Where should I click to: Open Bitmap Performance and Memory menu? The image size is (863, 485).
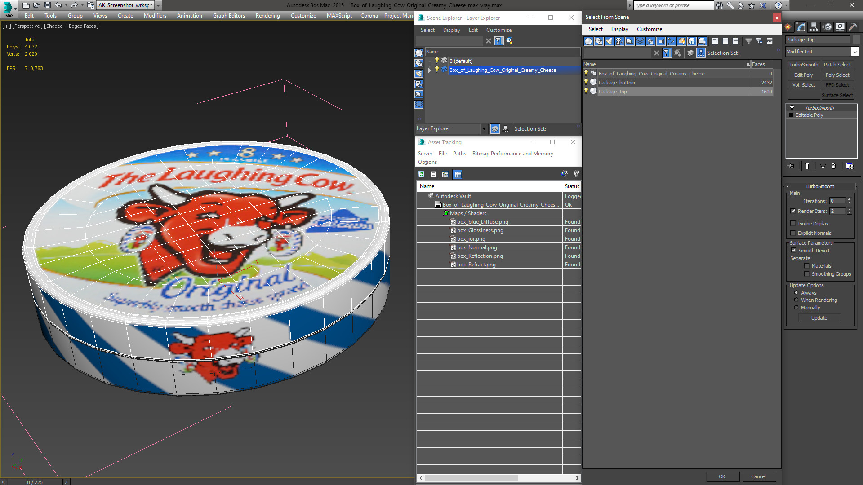(512, 154)
